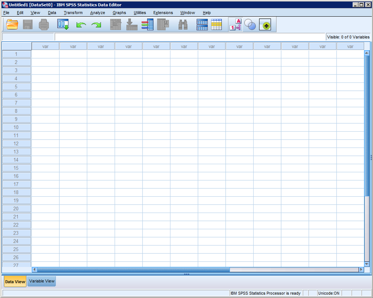Click the cell value editor input field
373x298 pixels.
[190, 37]
